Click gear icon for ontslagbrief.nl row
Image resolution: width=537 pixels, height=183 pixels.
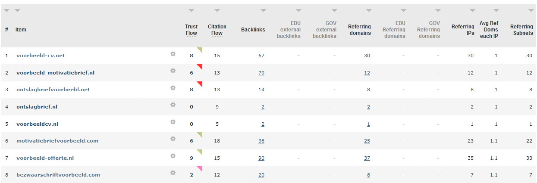173,105
